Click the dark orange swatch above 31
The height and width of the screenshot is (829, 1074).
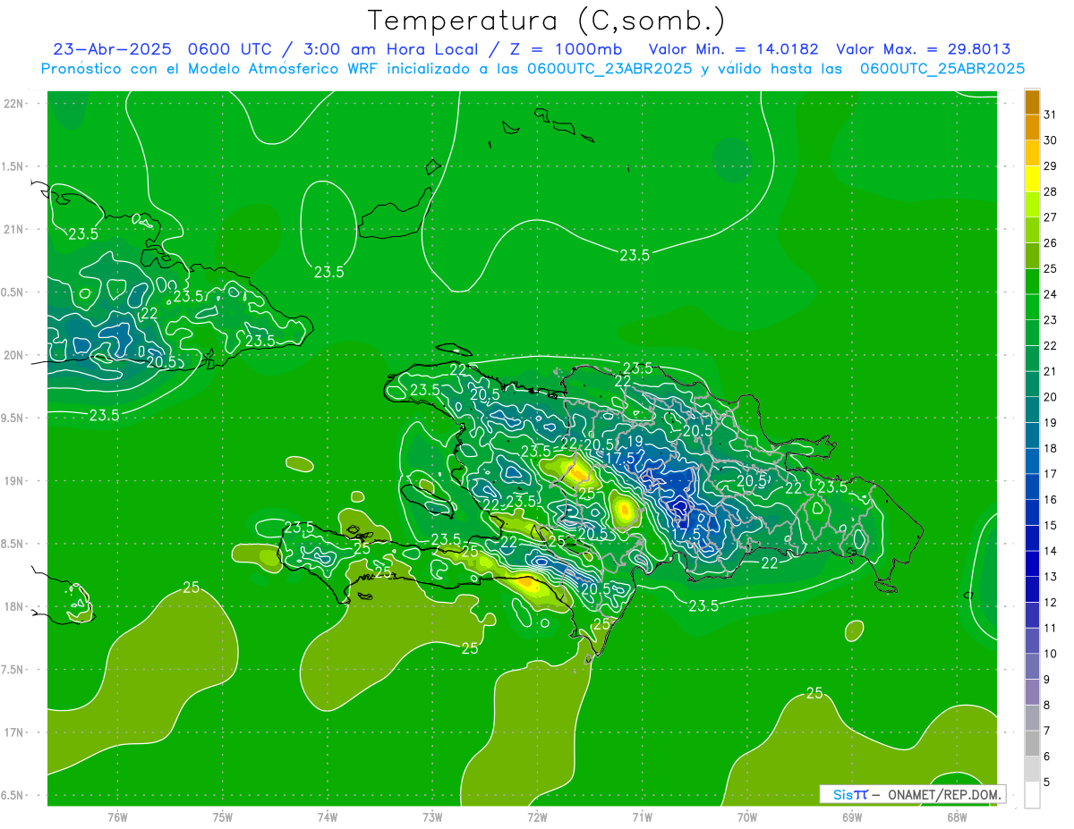(1032, 102)
